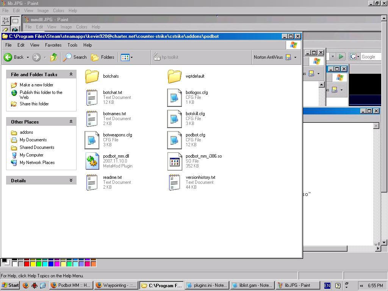Image resolution: width=388 pixels, height=291 pixels.
Task: Toggle the Folders pane in Explorer toolbar
Action: (x=102, y=57)
